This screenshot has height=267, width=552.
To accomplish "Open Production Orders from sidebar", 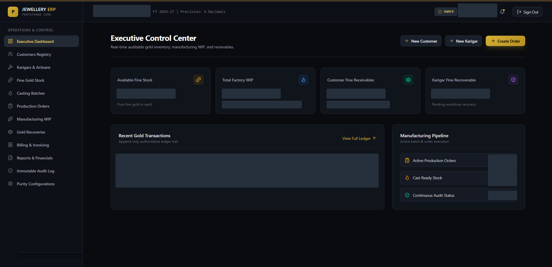I will pyautogui.click(x=41, y=106).
